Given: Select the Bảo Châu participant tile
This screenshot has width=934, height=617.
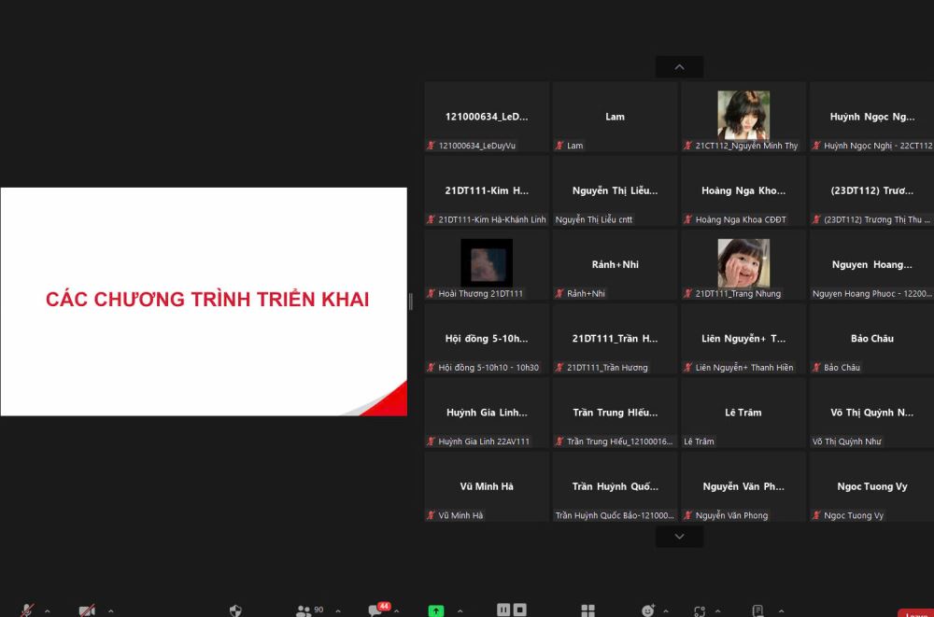Looking at the screenshot, I should [871, 339].
